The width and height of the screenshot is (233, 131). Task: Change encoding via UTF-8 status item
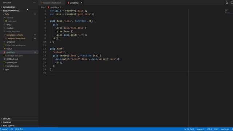[x=209, y=129]
